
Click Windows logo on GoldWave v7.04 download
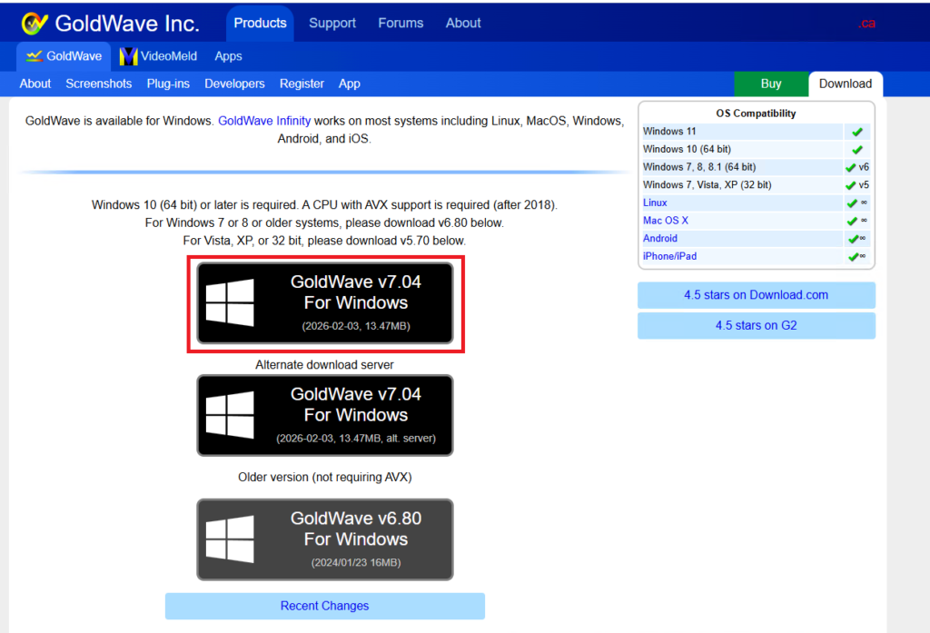230,303
